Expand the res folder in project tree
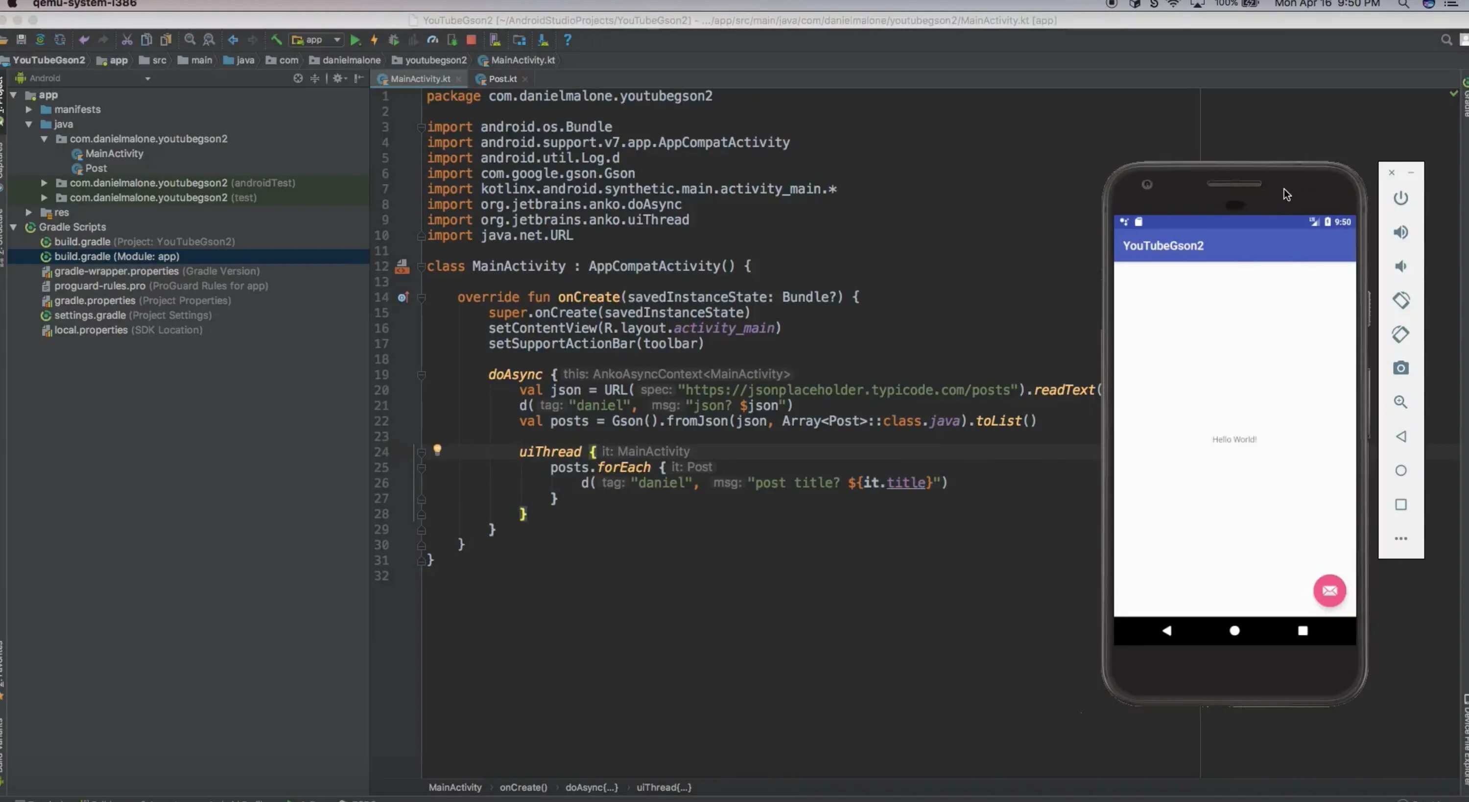 28,212
